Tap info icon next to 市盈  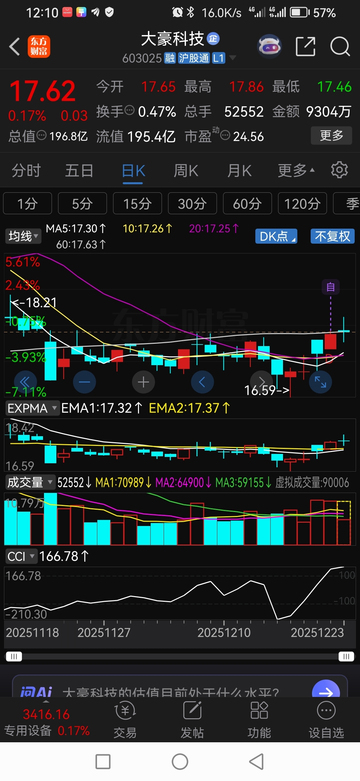coord(225,135)
